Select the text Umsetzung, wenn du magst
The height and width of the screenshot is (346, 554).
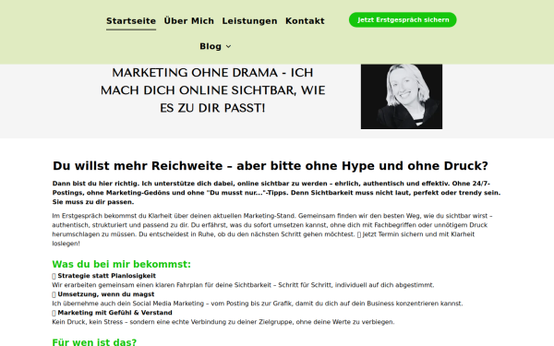[x=106, y=294]
